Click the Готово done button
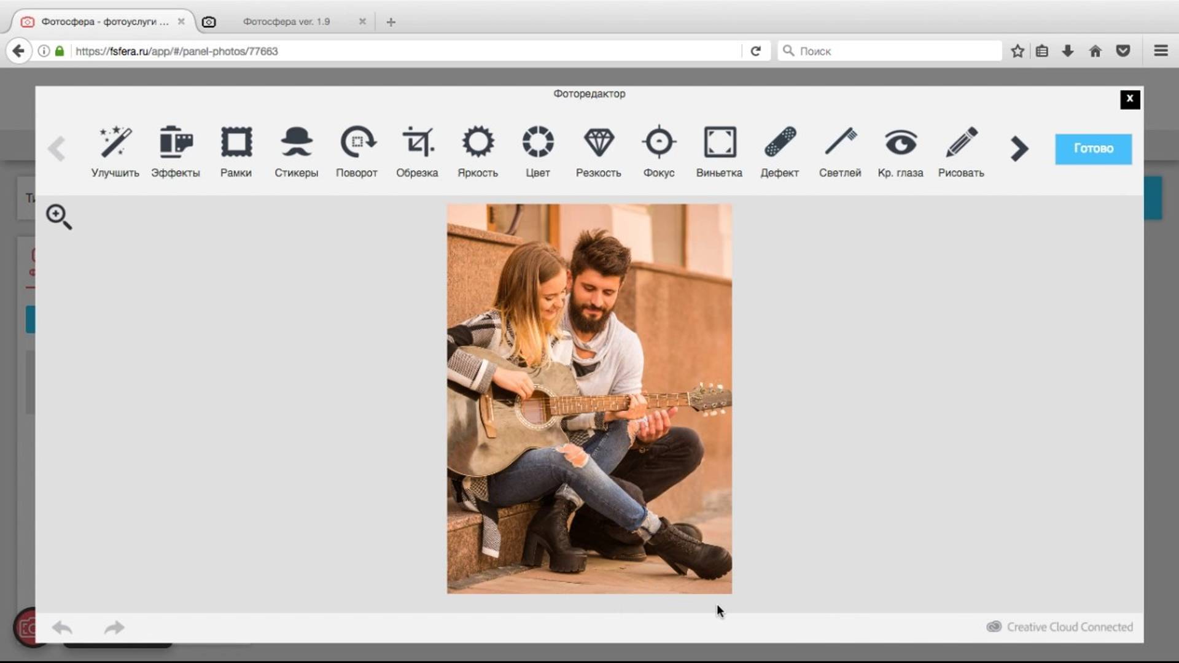 coord(1093,149)
